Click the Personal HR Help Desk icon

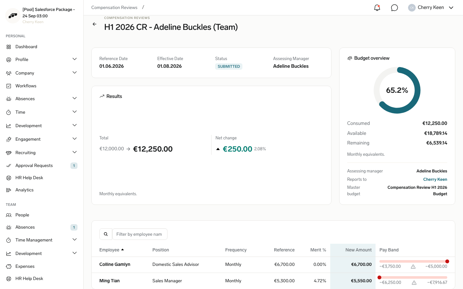pyautogui.click(x=9, y=178)
